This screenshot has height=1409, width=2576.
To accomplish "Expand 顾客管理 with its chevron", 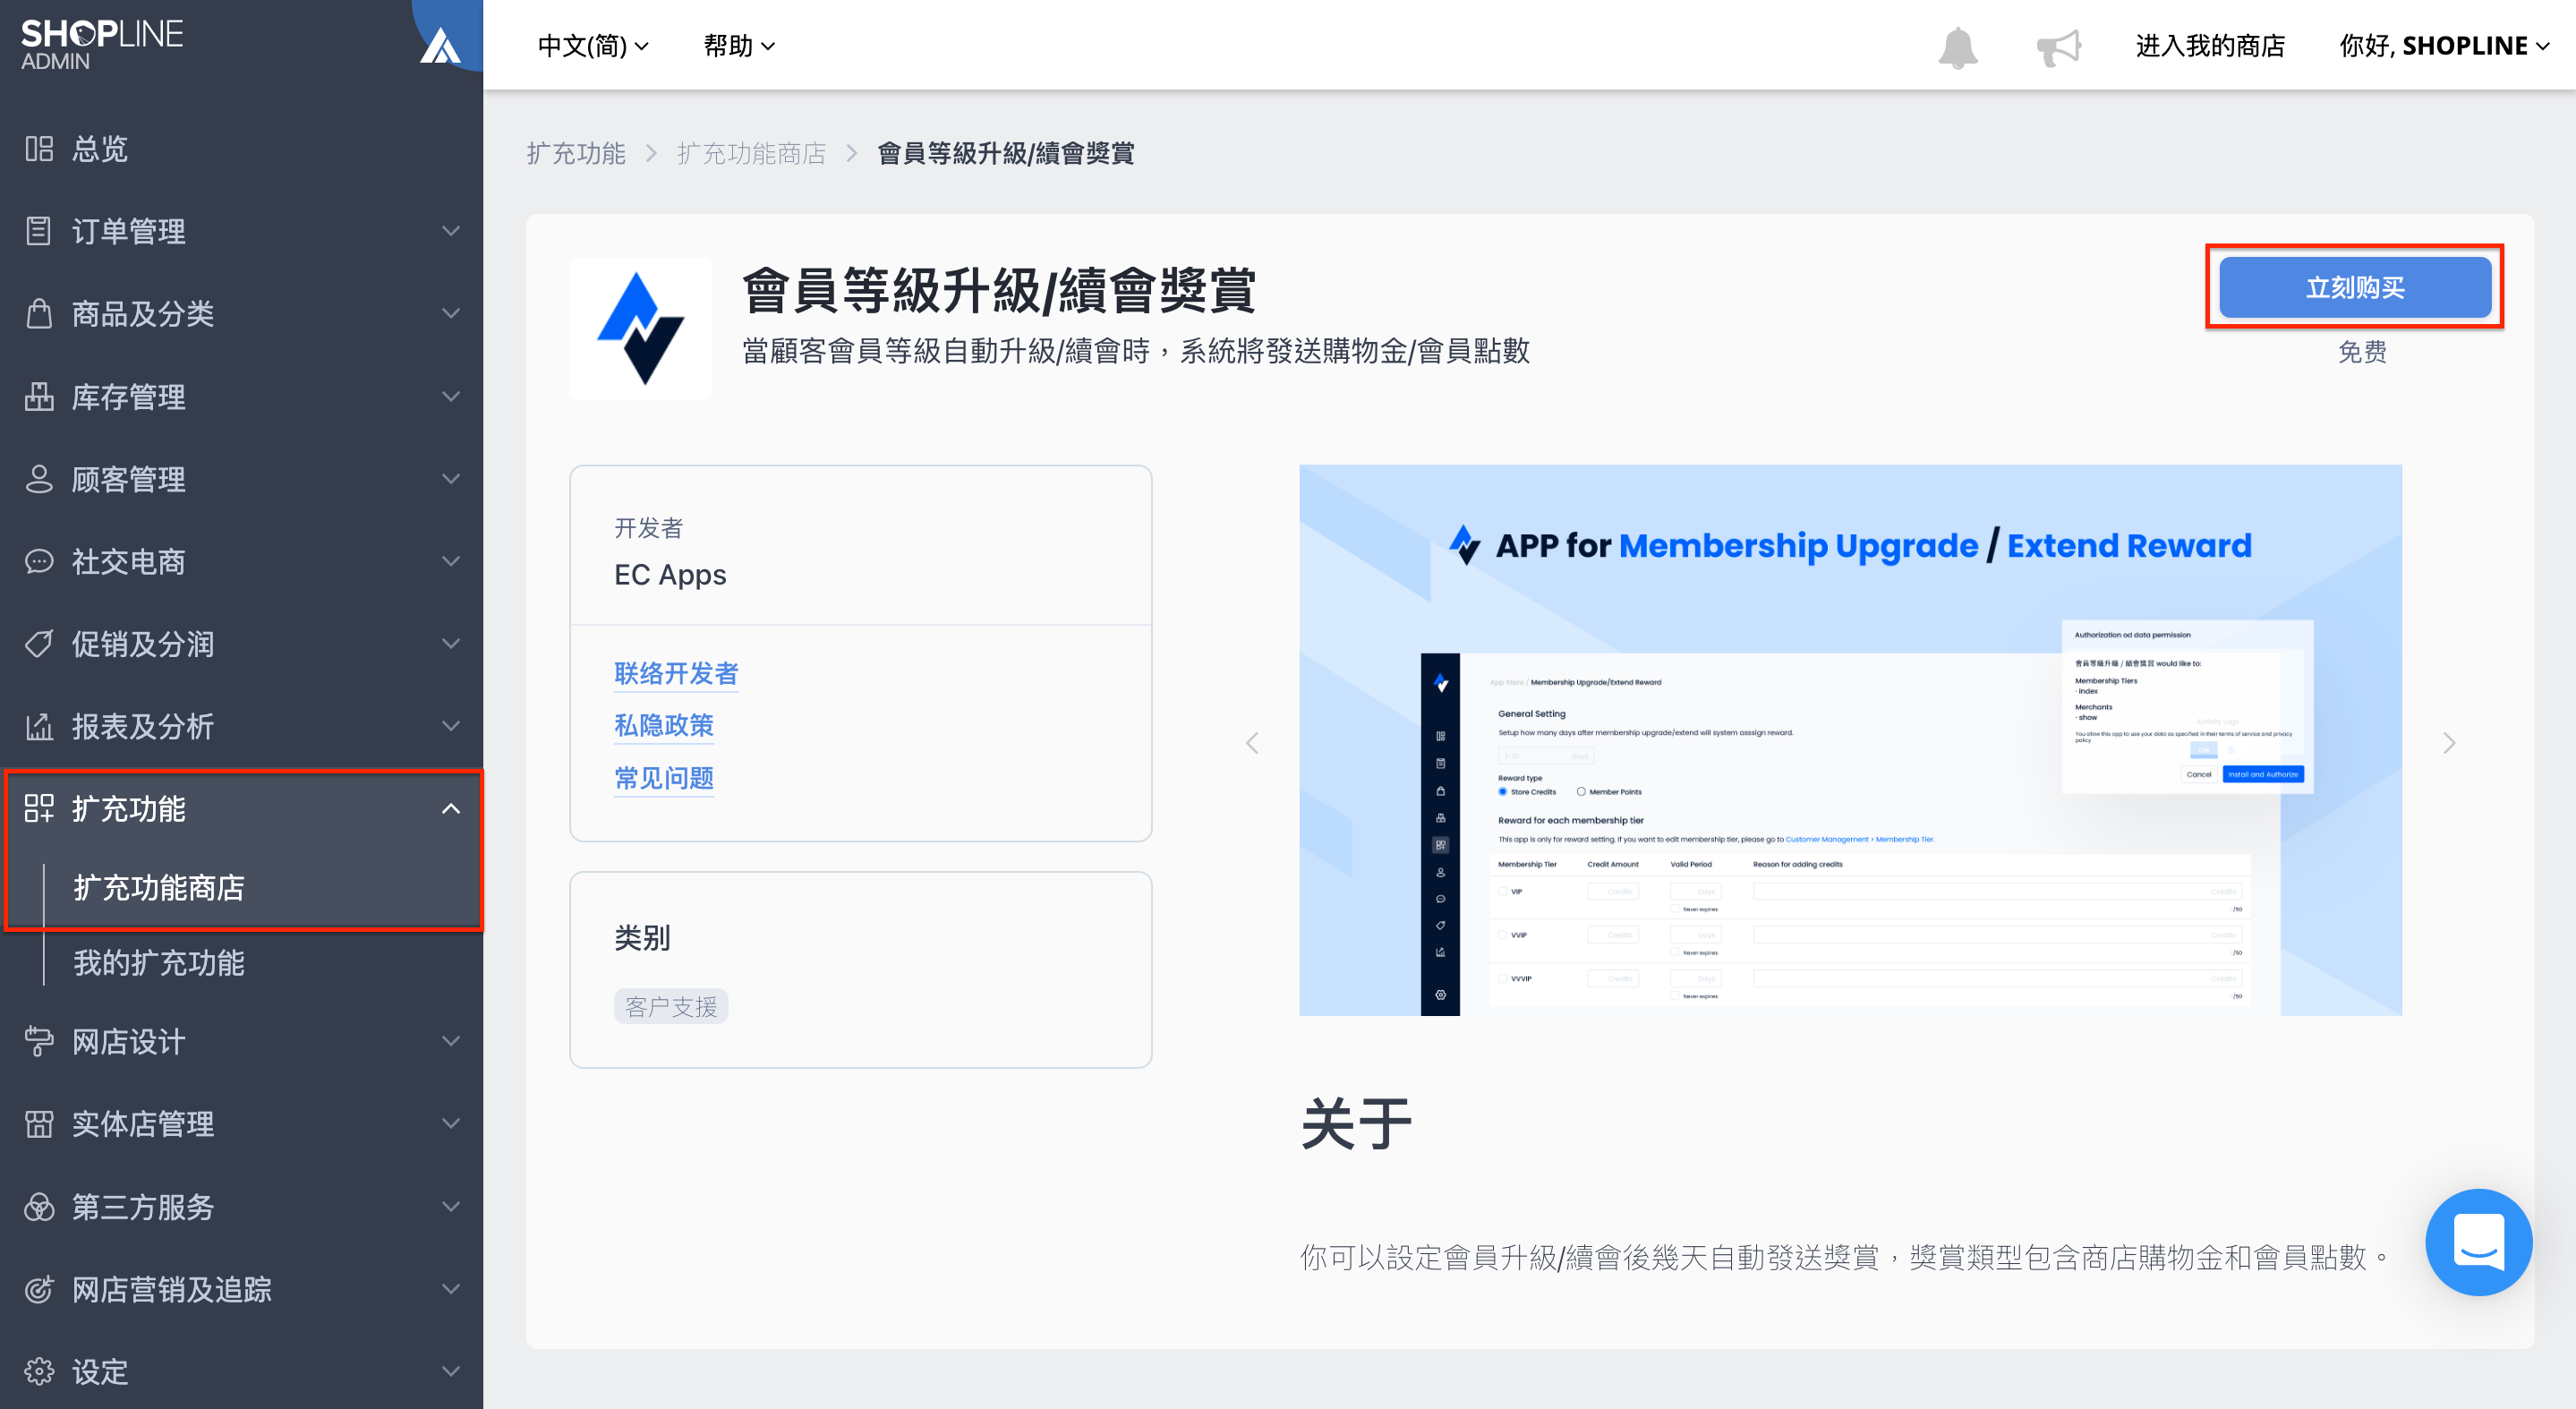I will point(451,479).
